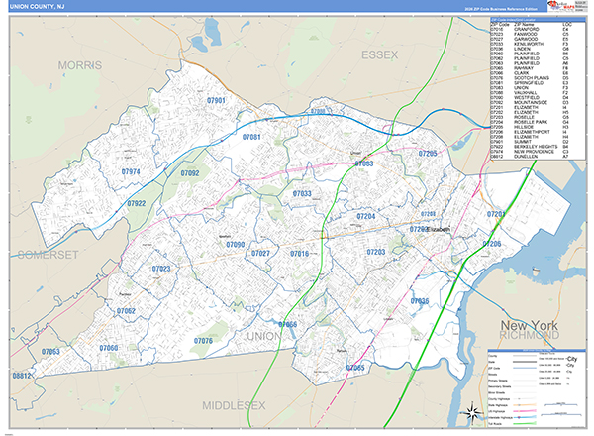
Task: Click the RICHMOND county label
Action: [530, 335]
